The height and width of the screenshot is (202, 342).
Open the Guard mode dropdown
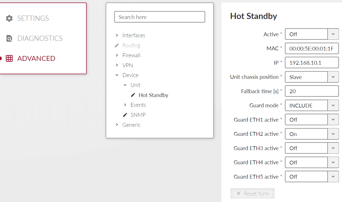click(x=333, y=105)
